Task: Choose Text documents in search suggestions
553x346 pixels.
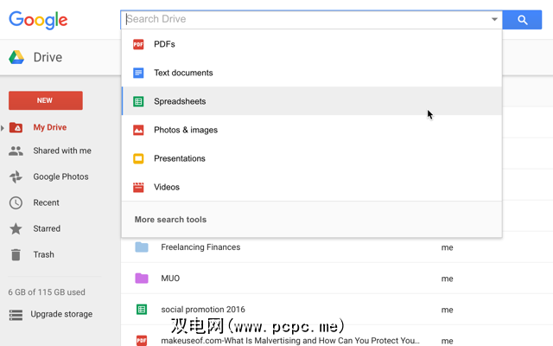Action: 183,73
